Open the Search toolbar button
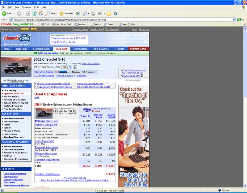Image resolution: width=247 pixels, height=193 pixels. [x=51, y=13]
